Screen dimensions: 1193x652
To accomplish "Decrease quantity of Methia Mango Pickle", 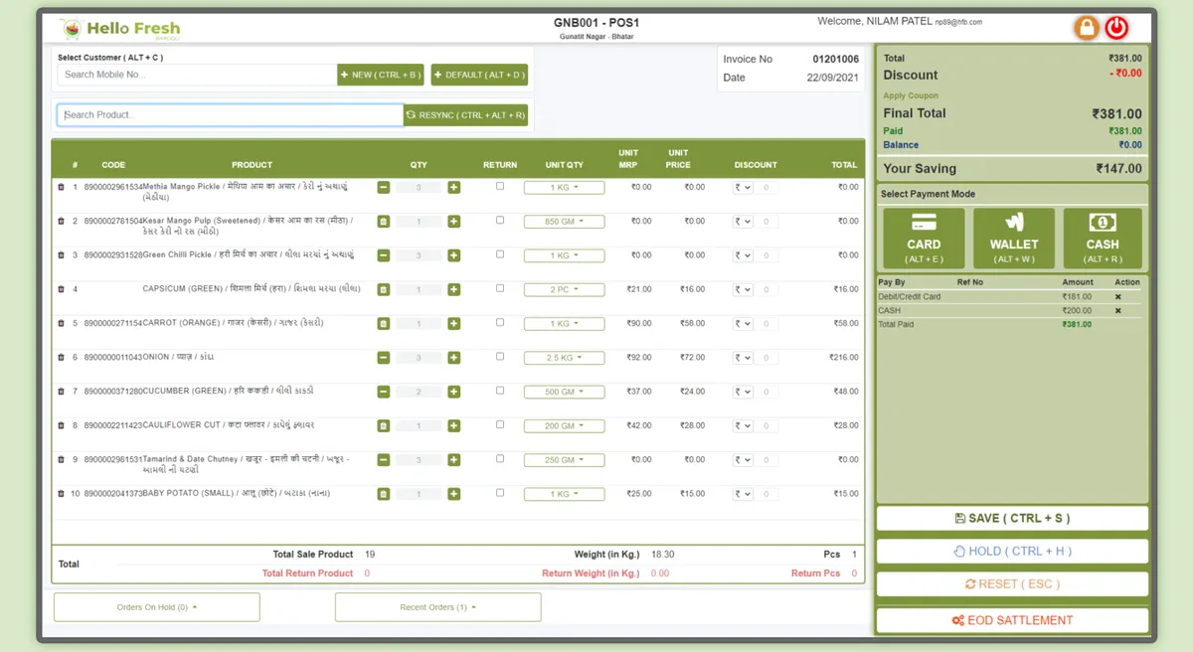I will coord(384,187).
